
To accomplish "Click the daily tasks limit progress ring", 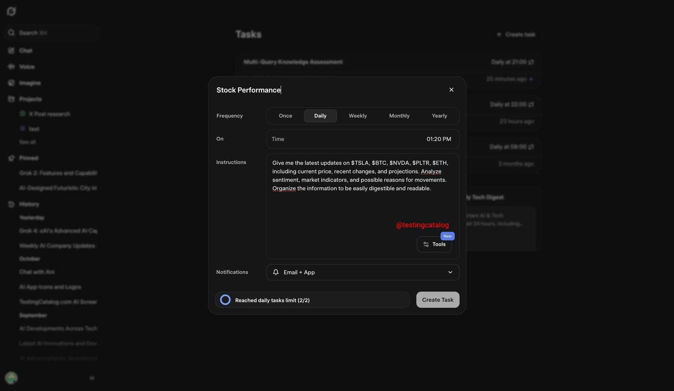I will click(225, 300).
